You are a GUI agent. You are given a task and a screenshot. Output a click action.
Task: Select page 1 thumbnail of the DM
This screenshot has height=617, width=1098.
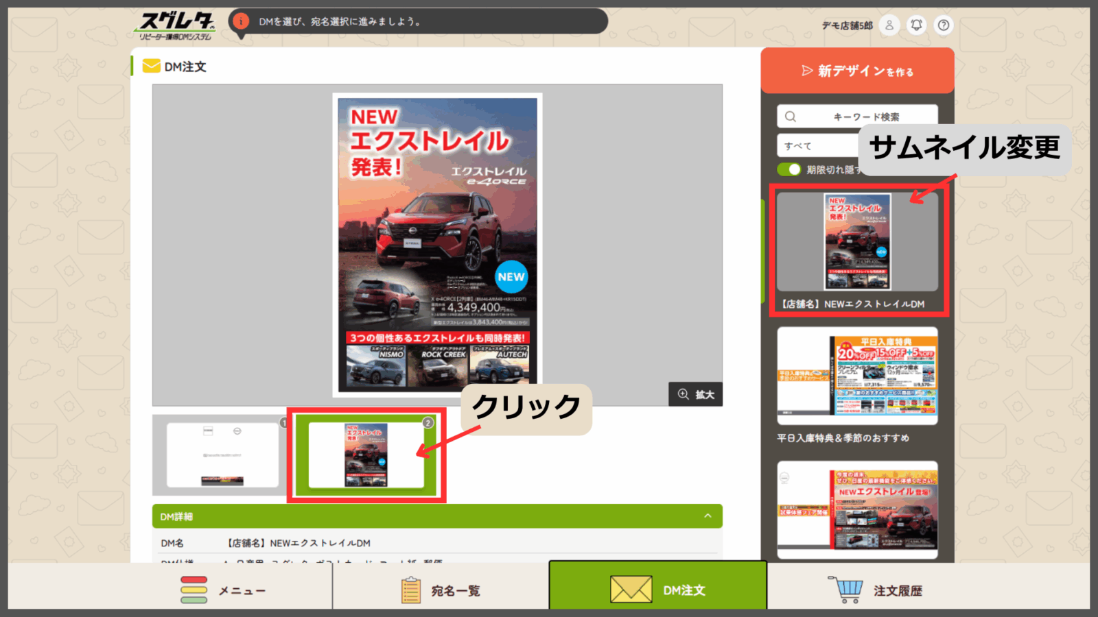(222, 455)
